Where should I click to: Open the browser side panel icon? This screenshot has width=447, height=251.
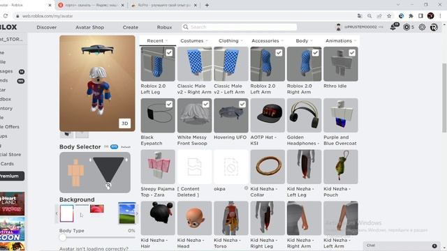pos(420,16)
